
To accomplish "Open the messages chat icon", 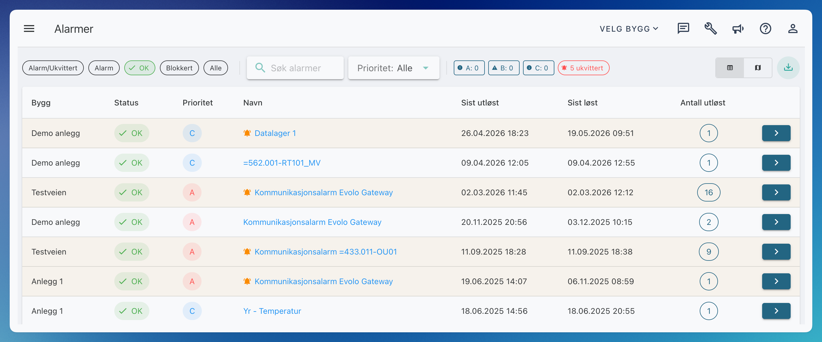I will click(x=683, y=29).
